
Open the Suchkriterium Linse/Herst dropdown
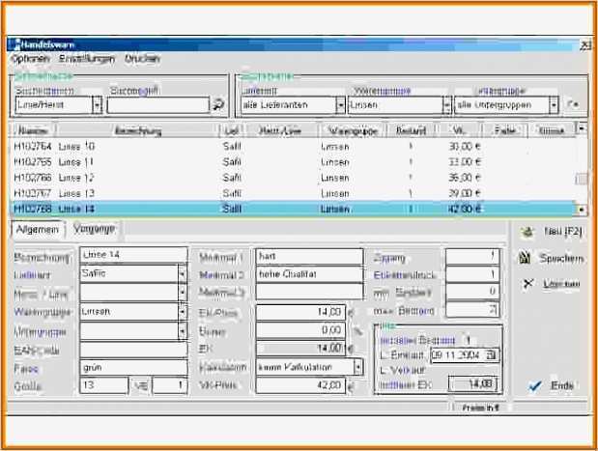[98, 105]
